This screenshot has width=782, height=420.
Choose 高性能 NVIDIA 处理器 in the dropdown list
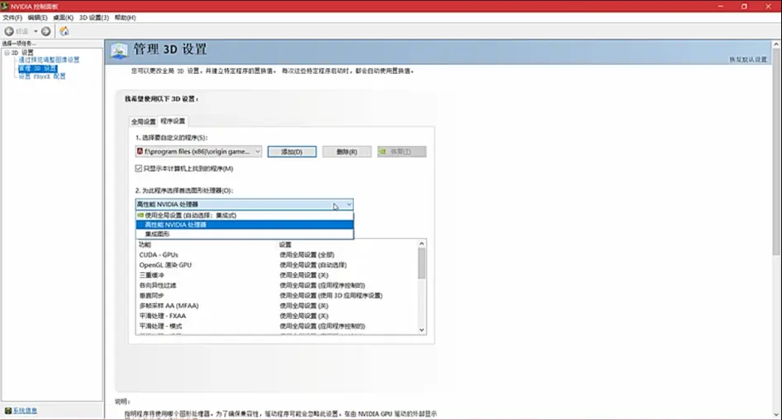[x=244, y=225]
